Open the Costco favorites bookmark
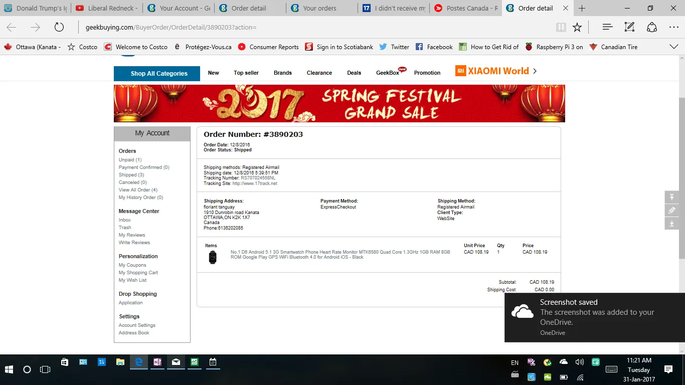The image size is (685, 385). (83, 47)
